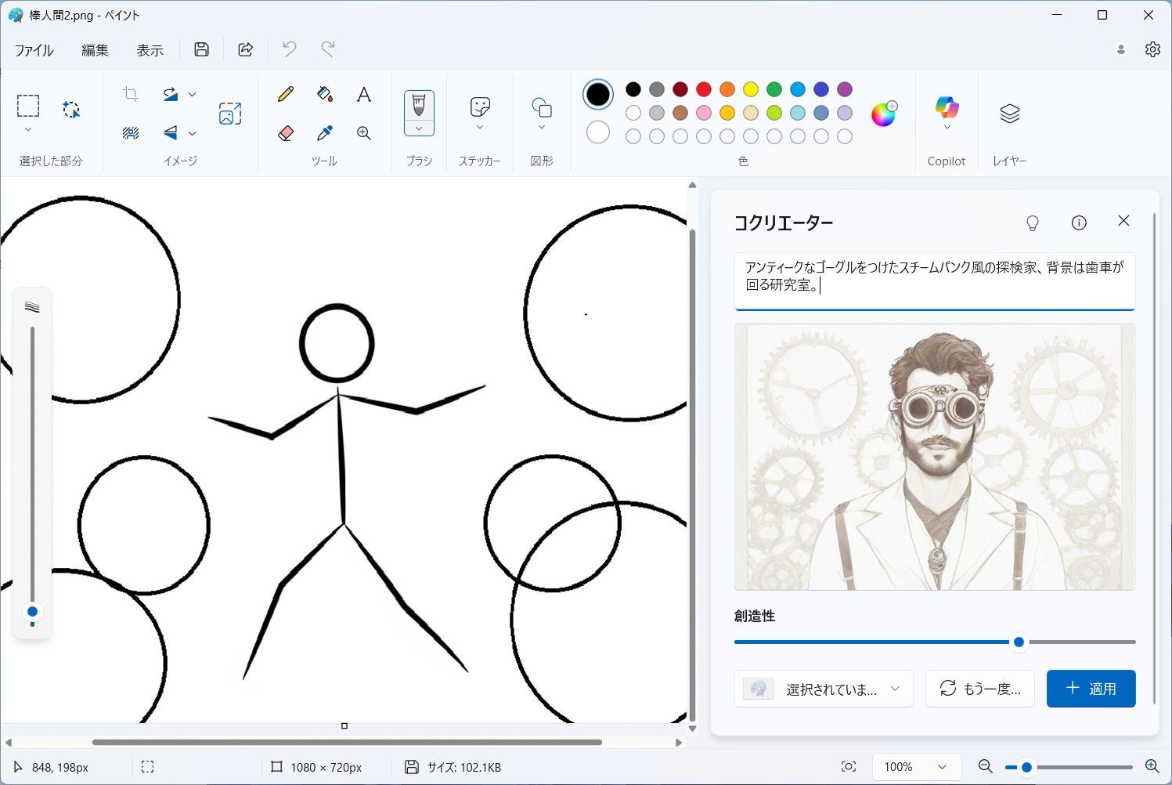Select the Color picker eyedropper tool
Viewport: 1172px width, 785px height.
click(x=325, y=133)
